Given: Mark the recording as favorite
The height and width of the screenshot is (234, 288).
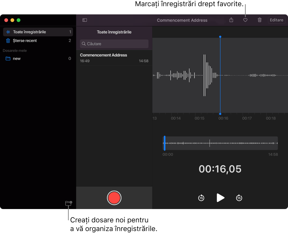Looking at the screenshot, I should coord(245,20).
